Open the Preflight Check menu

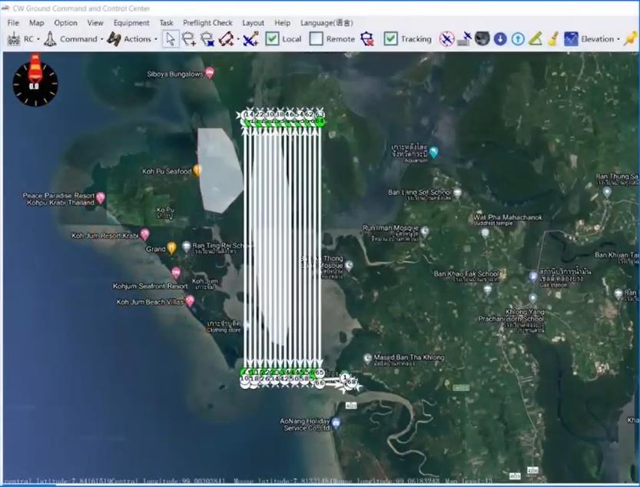click(207, 22)
